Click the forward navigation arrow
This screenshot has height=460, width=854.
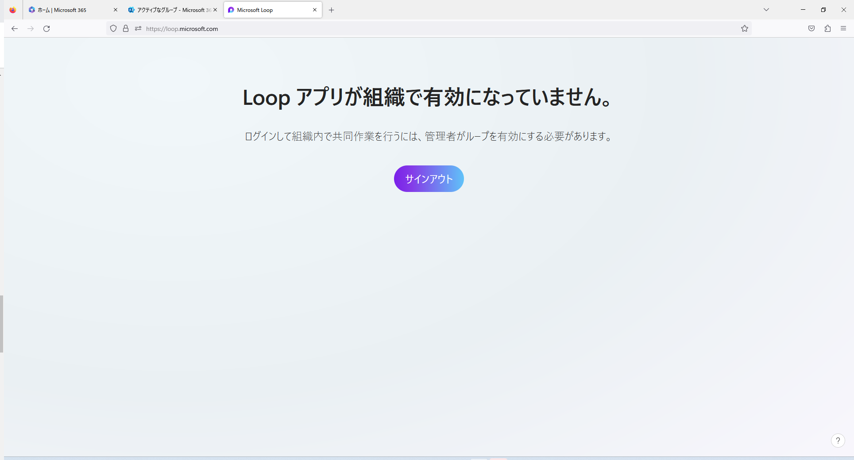[31, 29]
